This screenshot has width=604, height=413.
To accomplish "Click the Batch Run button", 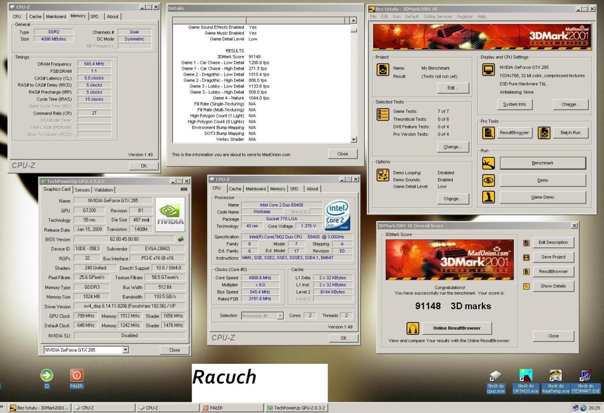I will [570, 133].
